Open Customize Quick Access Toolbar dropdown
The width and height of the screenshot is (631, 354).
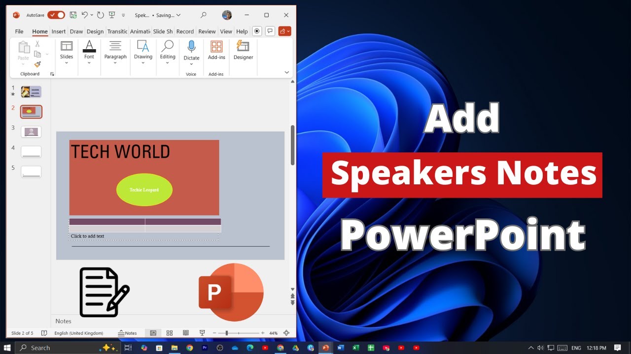123,15
